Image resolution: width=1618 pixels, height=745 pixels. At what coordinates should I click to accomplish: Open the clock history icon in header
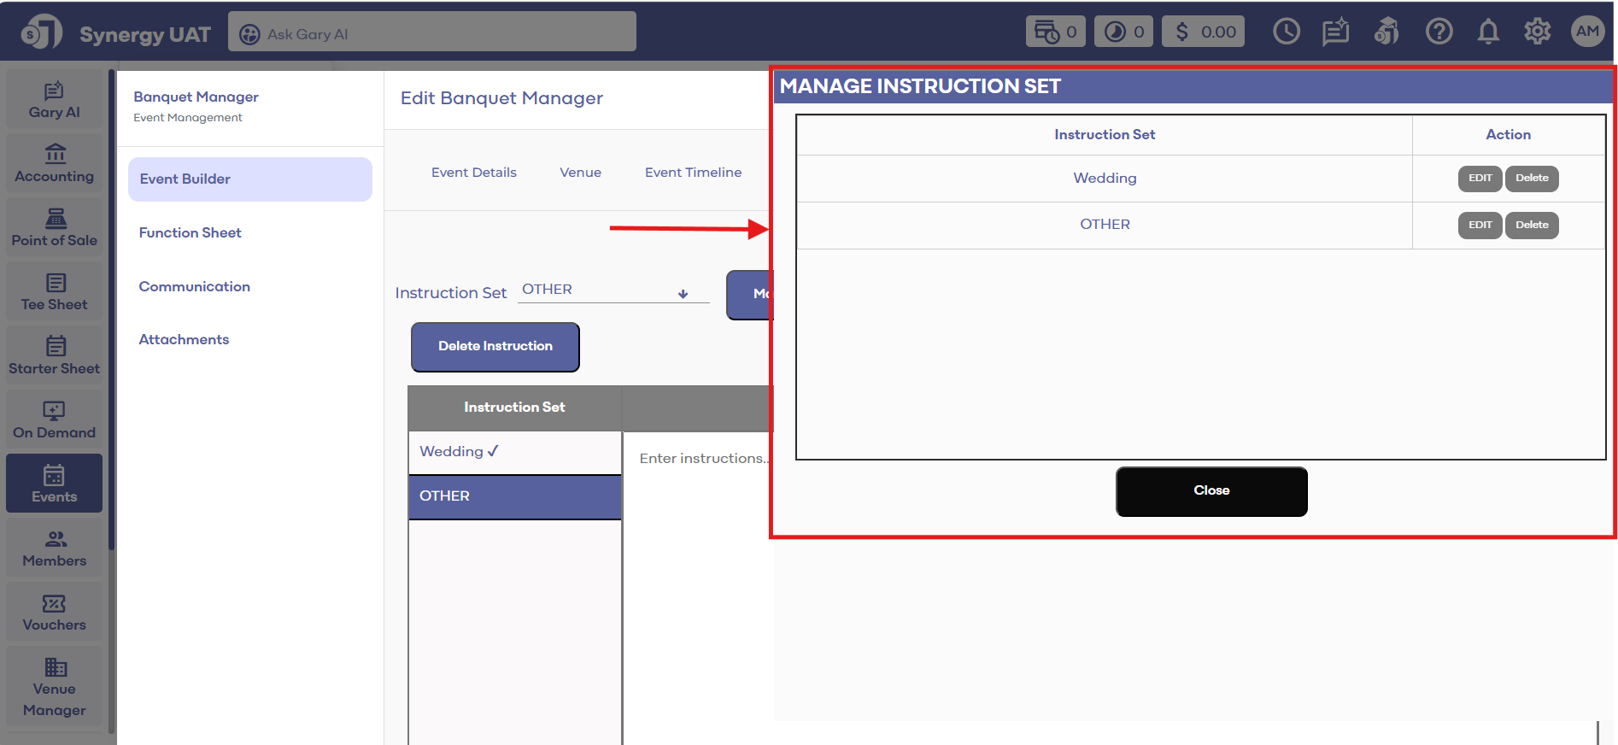(1286, 32)
